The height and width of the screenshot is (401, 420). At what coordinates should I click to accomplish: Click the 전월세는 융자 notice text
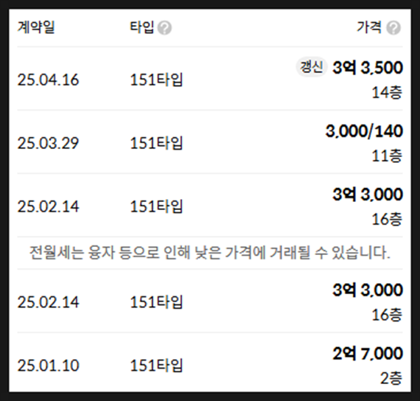click(210, 253)
